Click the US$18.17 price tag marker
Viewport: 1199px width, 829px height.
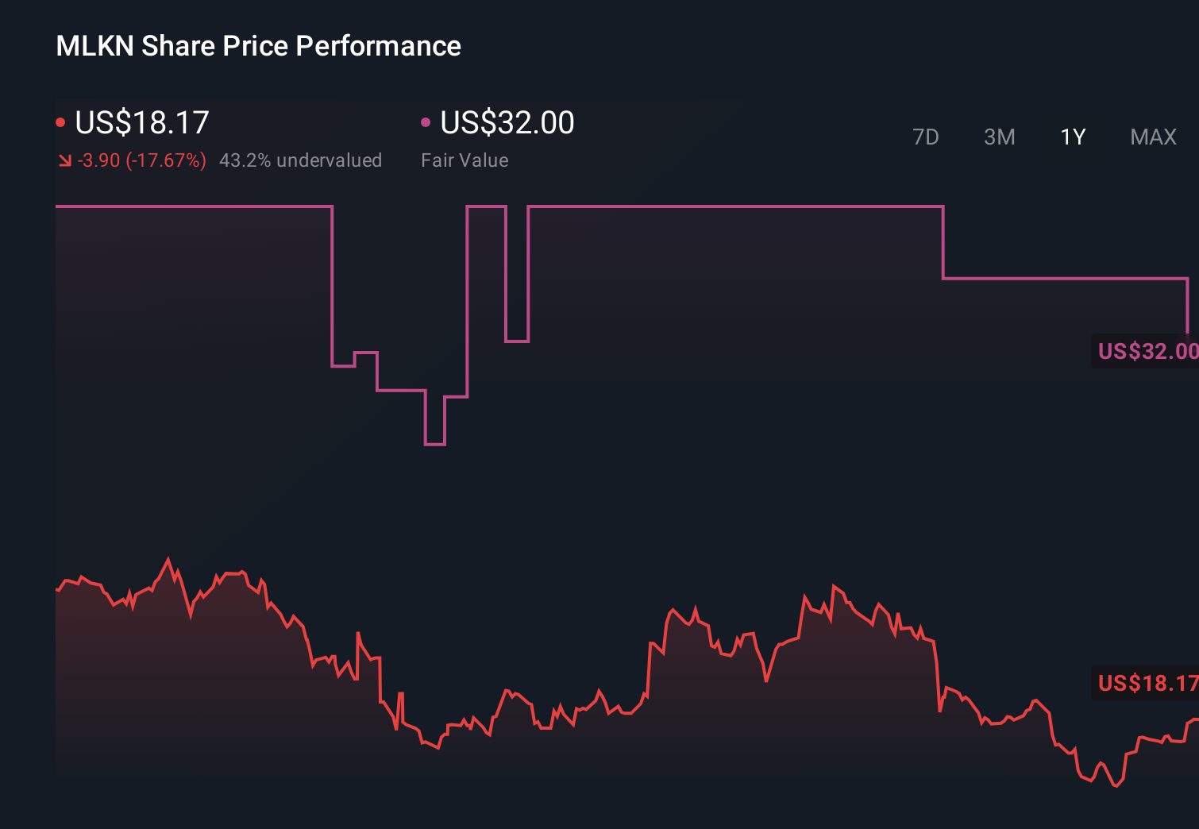pos(1146,683)
